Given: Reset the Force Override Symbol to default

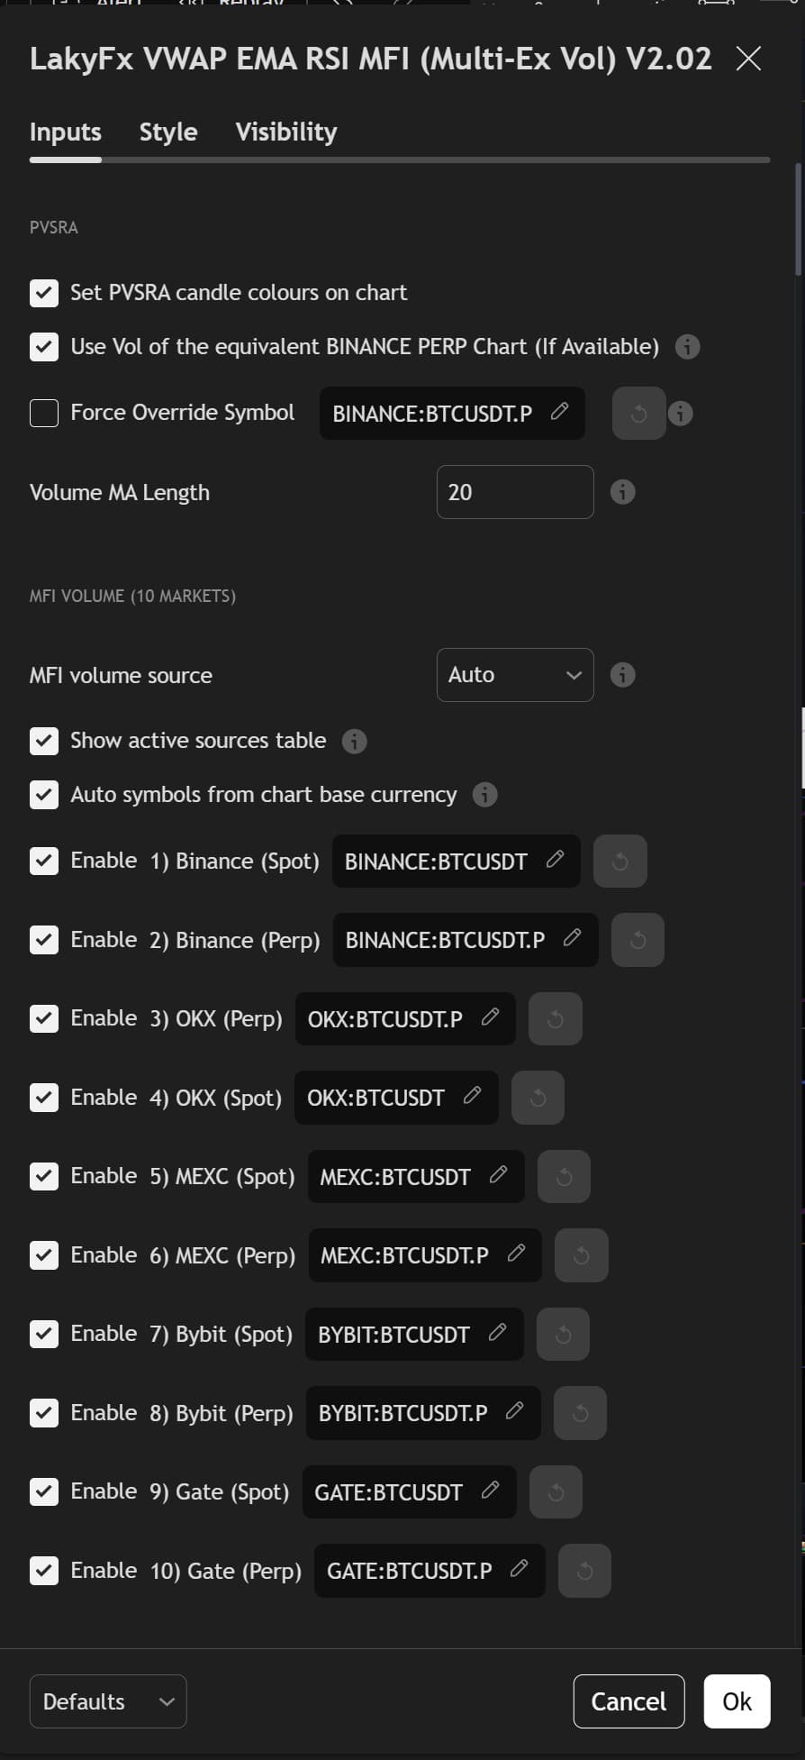Looking at the screenshot, I should coord(638,413).
